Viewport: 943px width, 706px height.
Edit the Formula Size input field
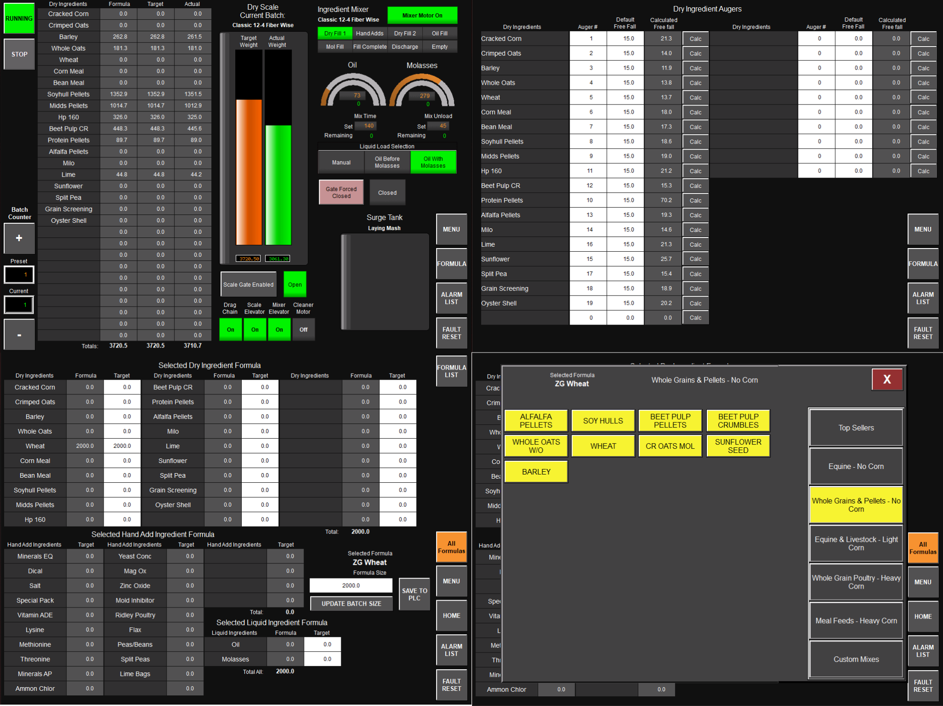(350, 585)
